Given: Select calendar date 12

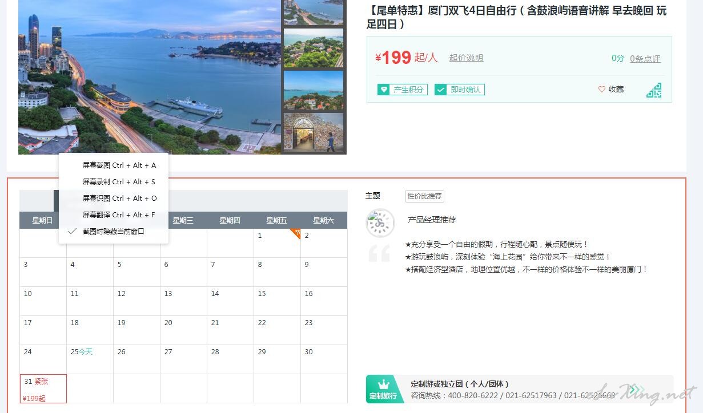Looking at the screenshot, I should 136,301.
